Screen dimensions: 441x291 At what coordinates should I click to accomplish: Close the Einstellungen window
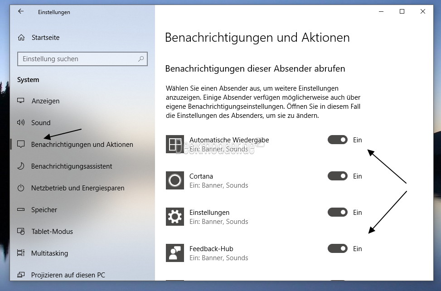pos(423,11)
